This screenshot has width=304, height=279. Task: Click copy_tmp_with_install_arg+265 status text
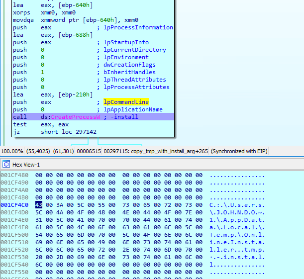[170, 151]
